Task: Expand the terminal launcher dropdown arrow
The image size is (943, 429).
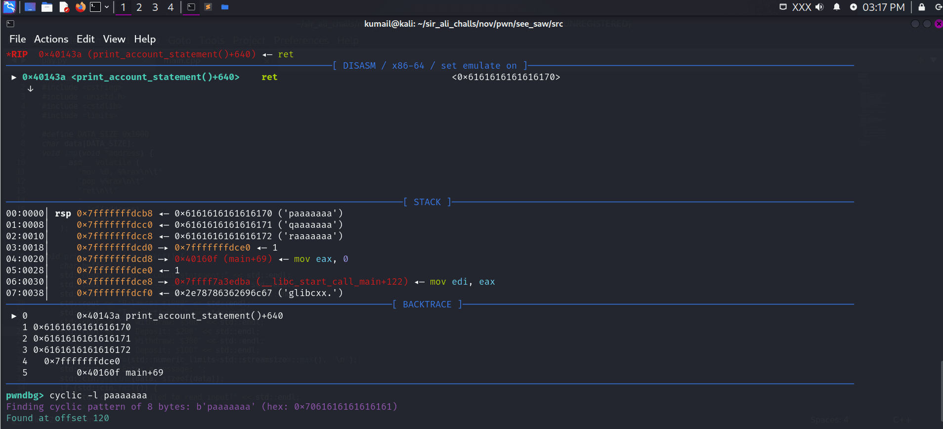Action: tap(107, 7)
